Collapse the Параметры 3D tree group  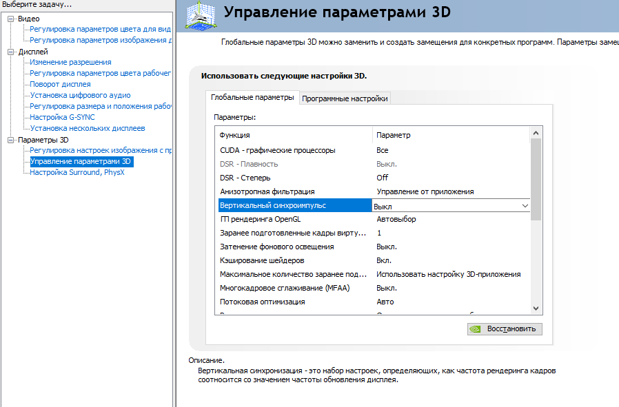pos(10,140)
